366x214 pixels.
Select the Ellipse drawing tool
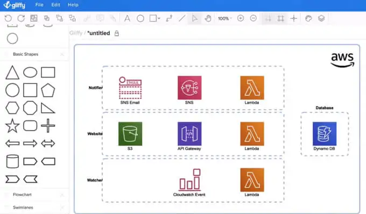(x=140, y=18)
